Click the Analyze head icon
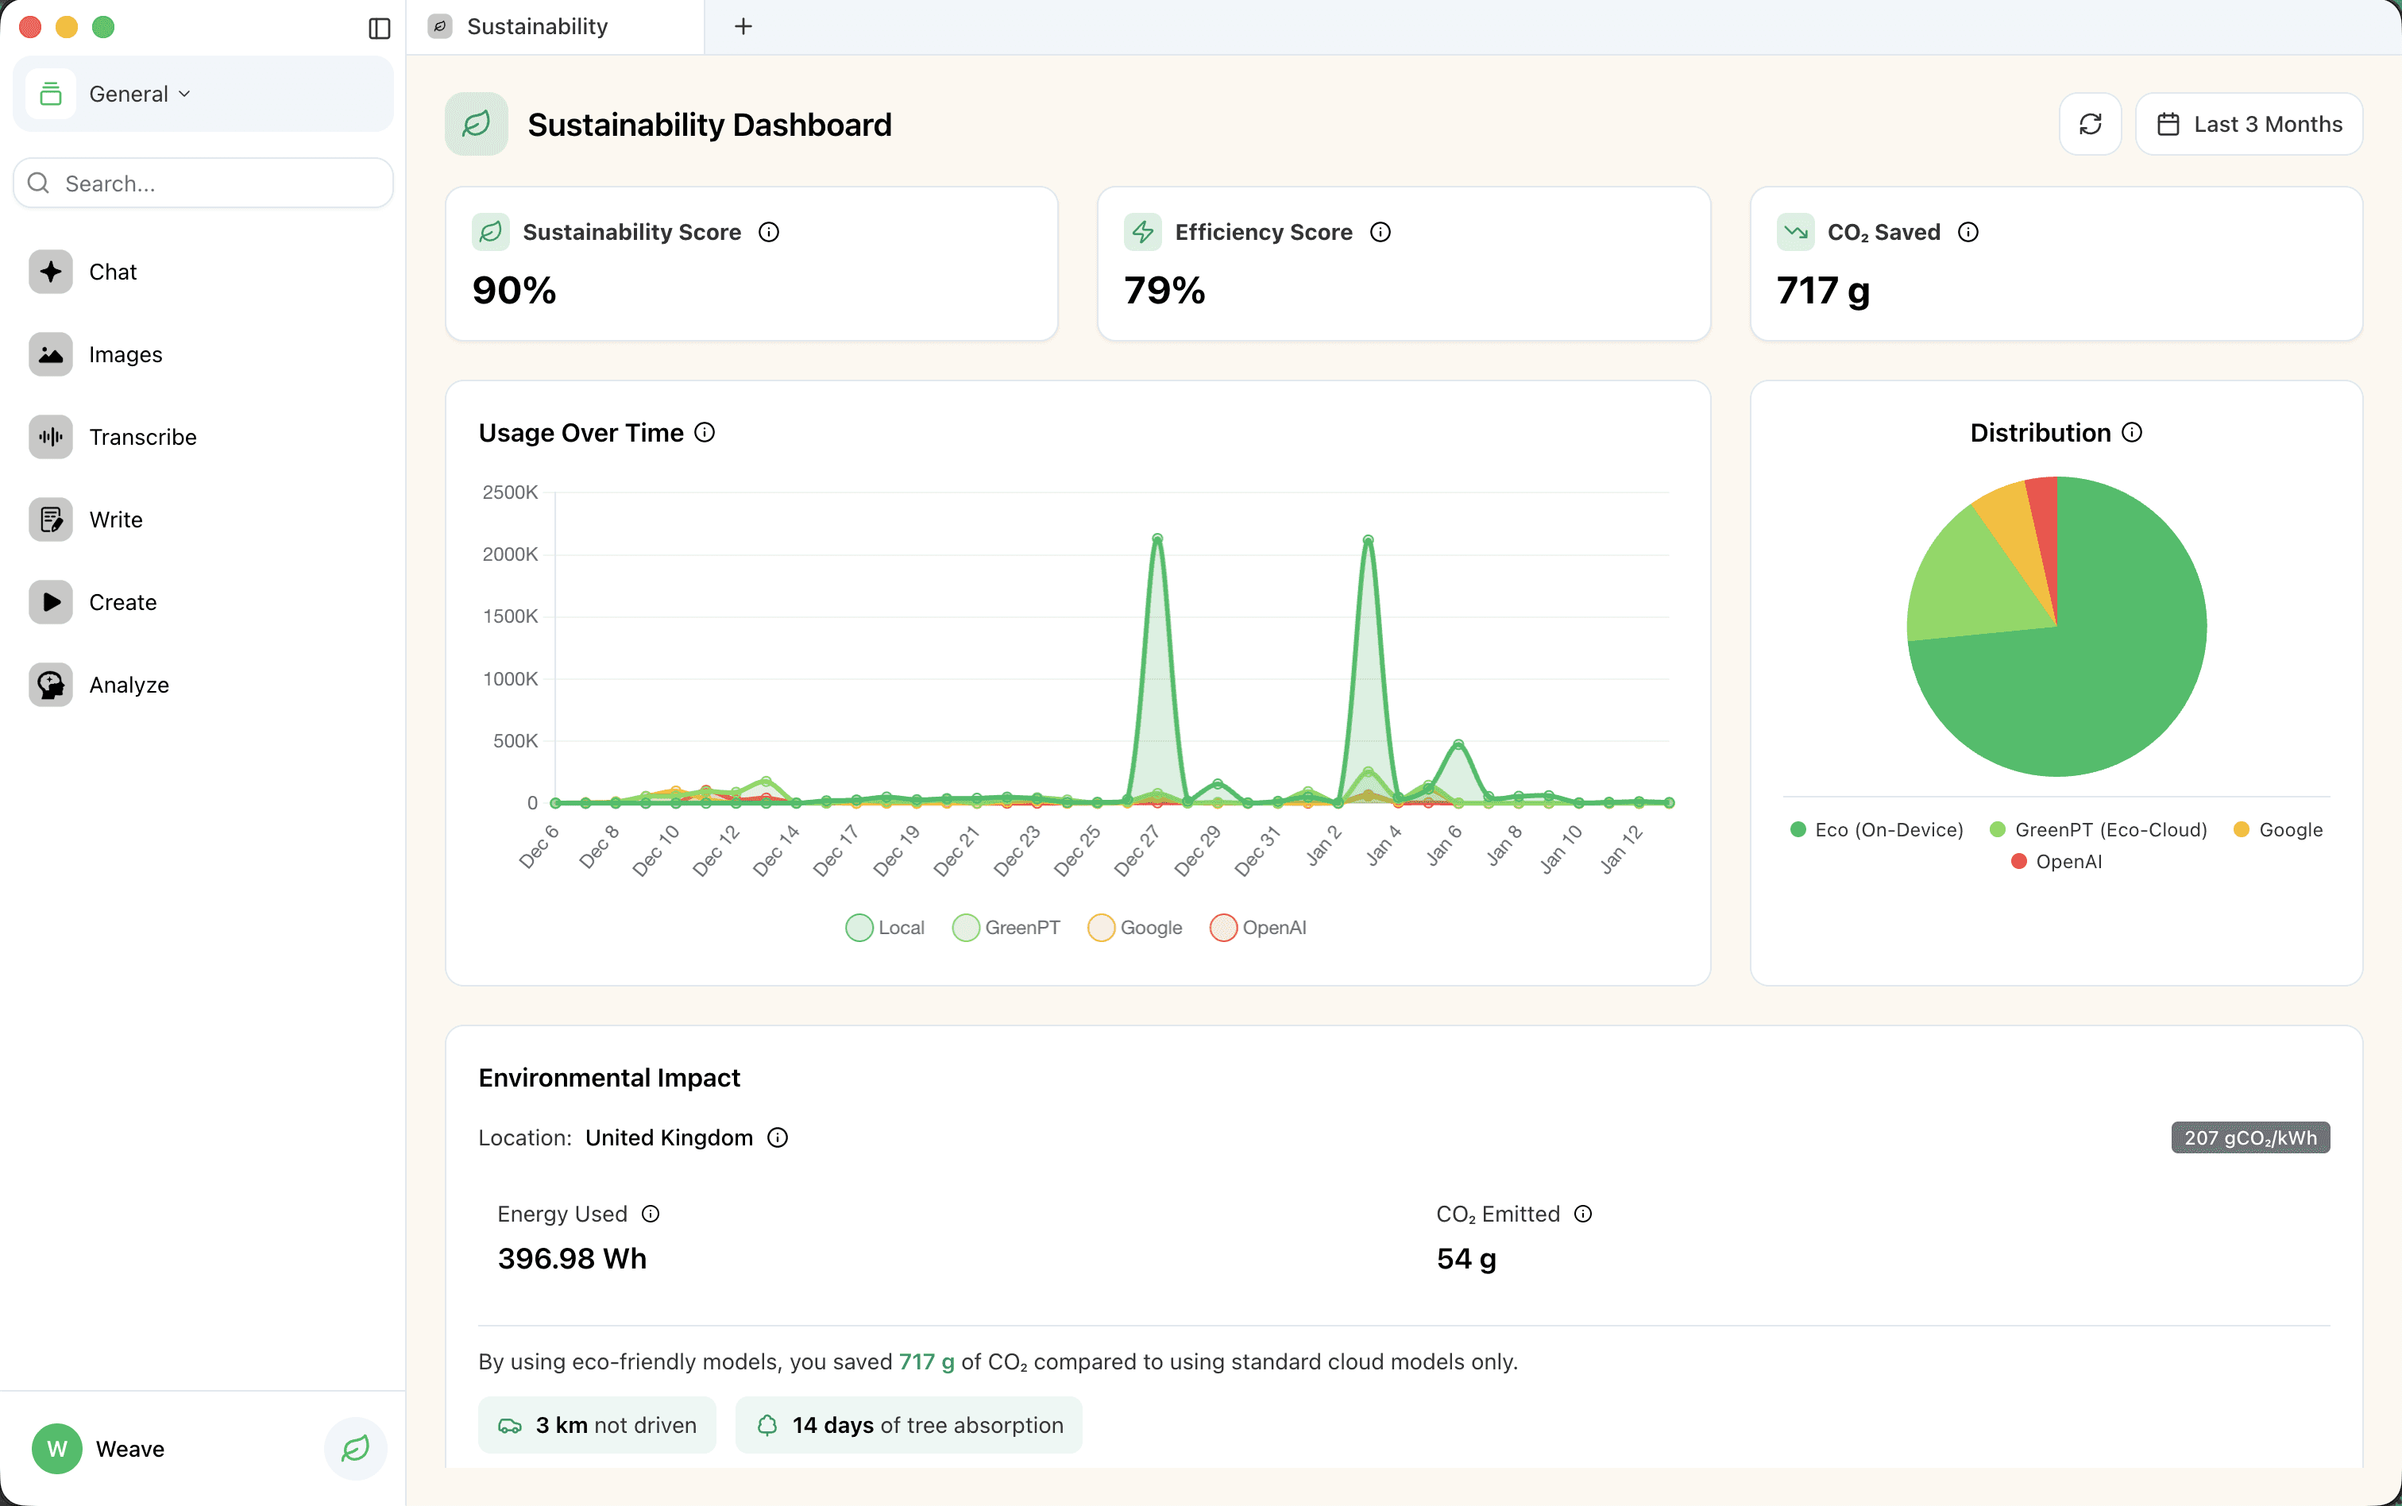This screenshot has width=2402, height=1506. pos(51,685)
